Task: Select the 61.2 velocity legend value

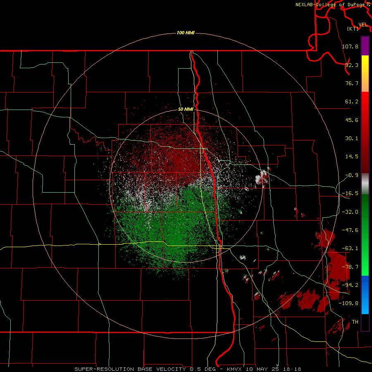Action: tap(352, 102)
